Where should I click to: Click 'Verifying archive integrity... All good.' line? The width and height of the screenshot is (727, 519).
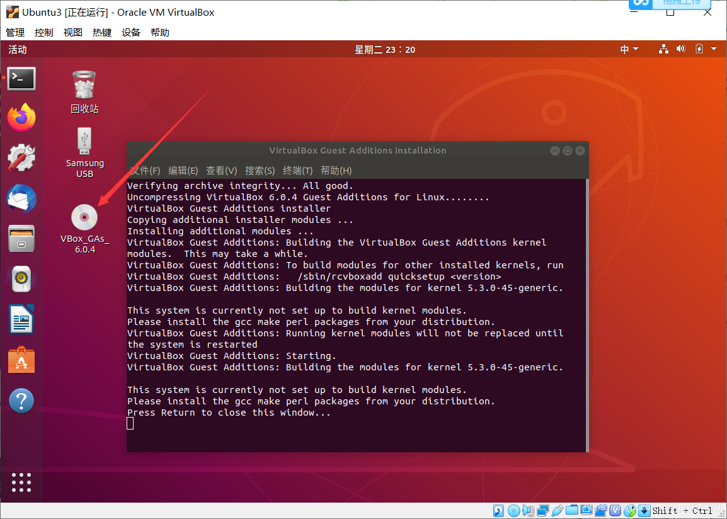tap(240, 186)
